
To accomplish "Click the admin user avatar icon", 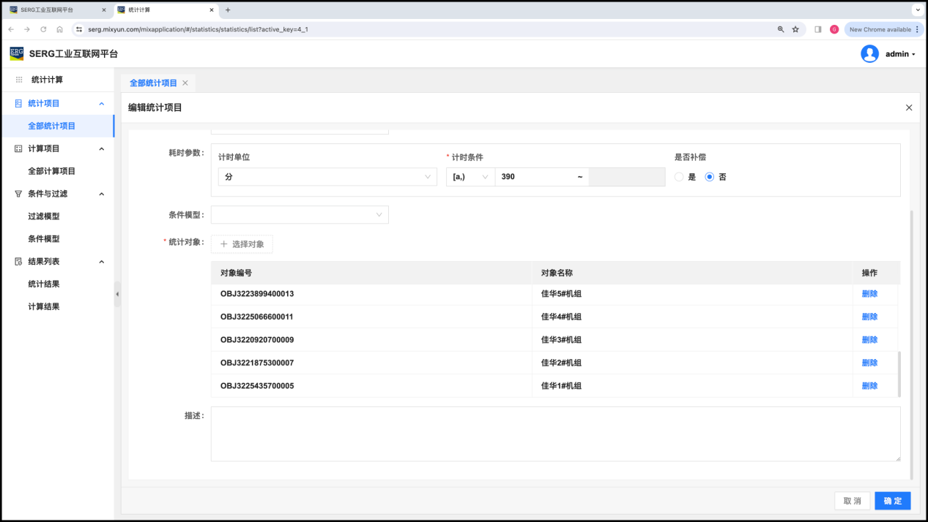I will pos(869,54).
